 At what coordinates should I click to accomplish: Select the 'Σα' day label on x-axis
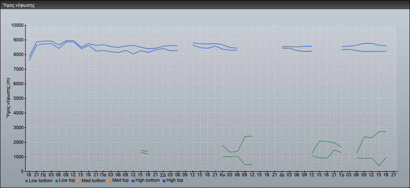coord(163,175)
